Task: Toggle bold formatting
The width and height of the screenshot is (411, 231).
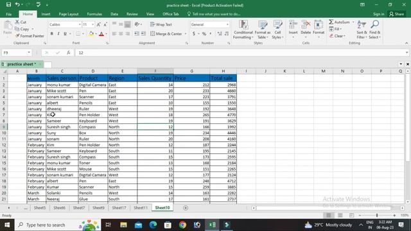Action: coord(51,34)
